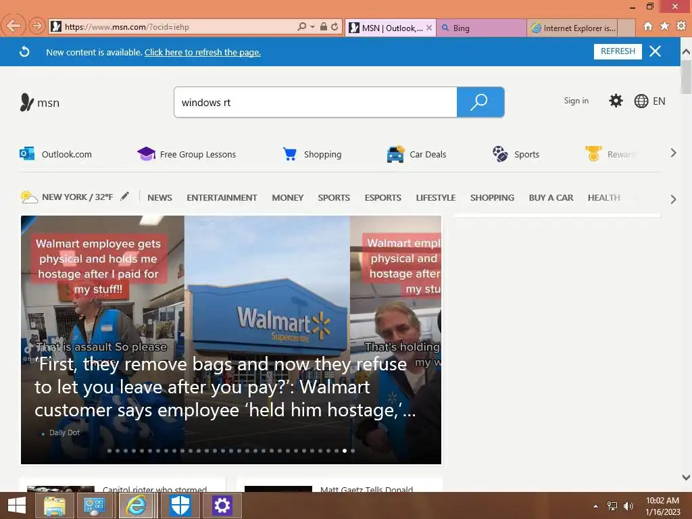The width and height of the screenshot is (692, 519).
Task: Click the circular refresh icon in blue banner
Action: click(25, 51)
